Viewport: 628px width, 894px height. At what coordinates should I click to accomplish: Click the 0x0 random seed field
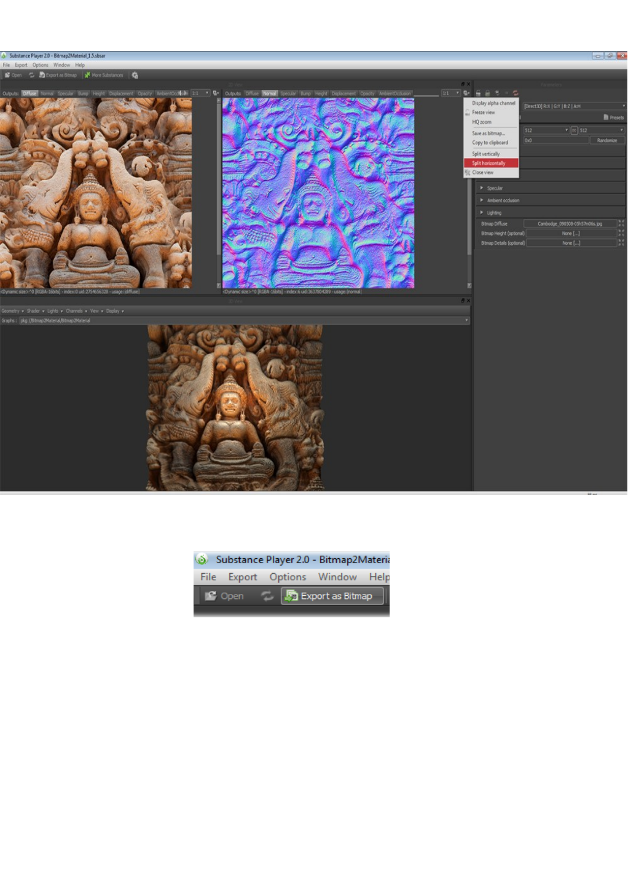coord(556,140)
